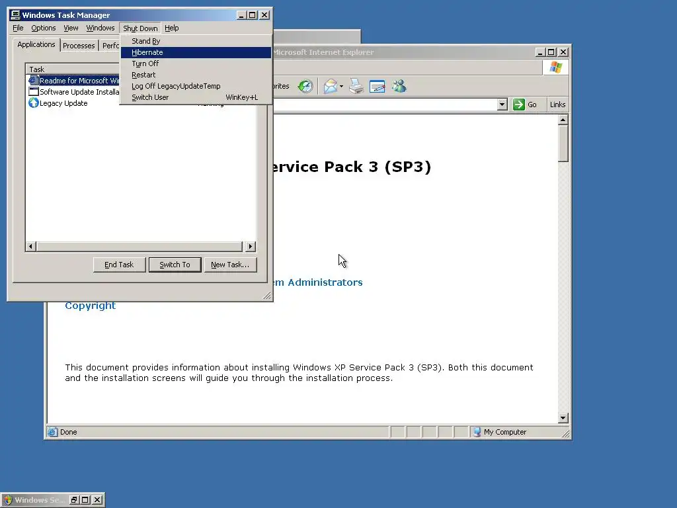Choose Restart in Shut Down menu
Viewport: 677px width, 508px height.
196,75
